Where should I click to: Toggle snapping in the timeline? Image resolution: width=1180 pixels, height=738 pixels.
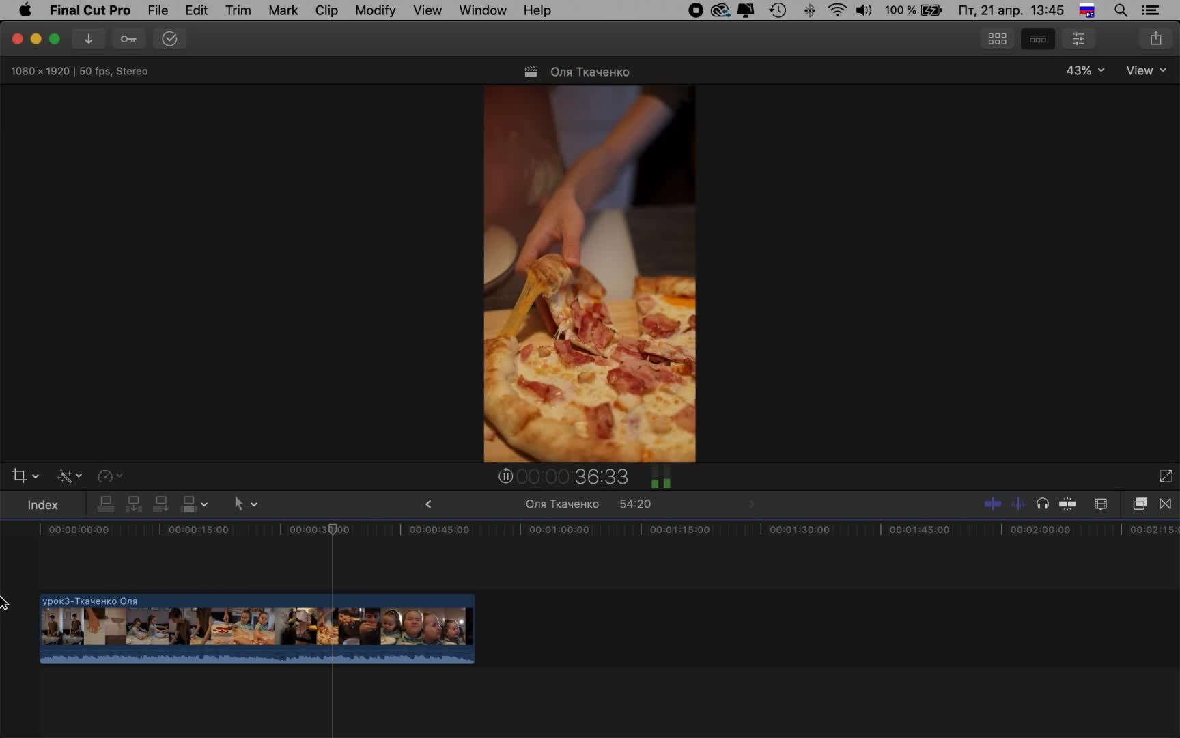(x=1067, y=504)
